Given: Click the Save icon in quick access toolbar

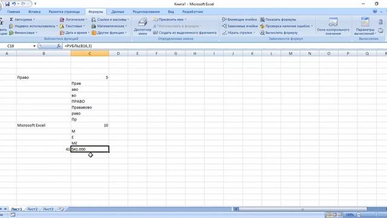Looking at the screenshot, I should 7,4.
